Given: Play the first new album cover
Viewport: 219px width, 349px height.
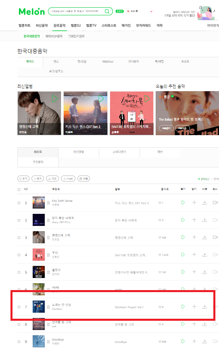Looking at the screenshot, I should tap(54, 98).
